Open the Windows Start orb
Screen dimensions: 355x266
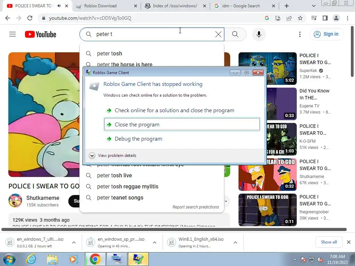click(x=9, y=259)
